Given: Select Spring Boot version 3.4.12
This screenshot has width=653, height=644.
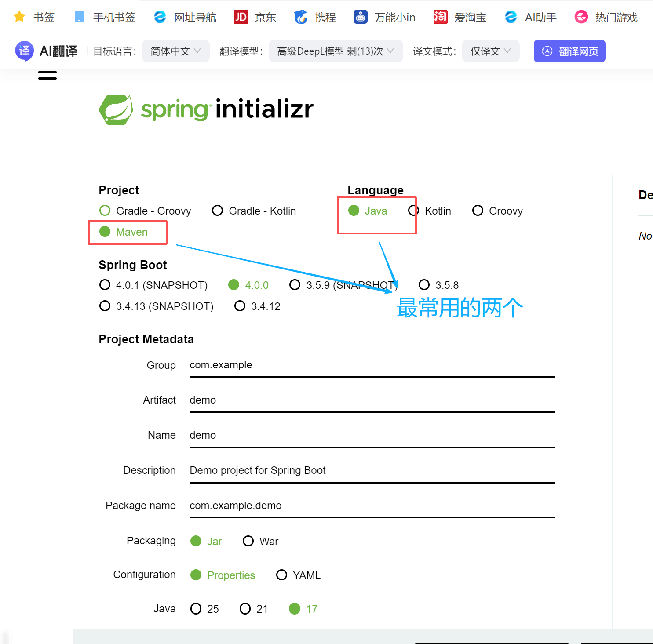Looking at the screenshot, I should (257, 306).
